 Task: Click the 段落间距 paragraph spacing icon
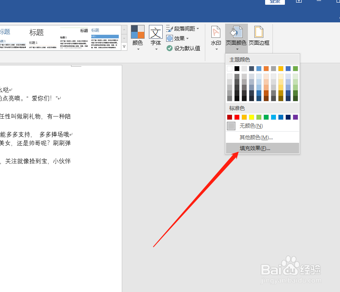pos(169,28)
